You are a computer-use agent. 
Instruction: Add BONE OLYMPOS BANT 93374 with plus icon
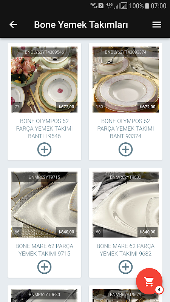[x=125, y=149]
